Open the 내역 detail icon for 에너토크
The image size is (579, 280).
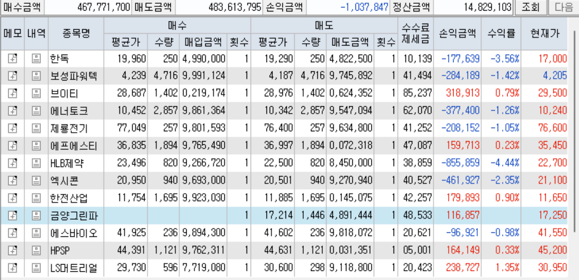coord(36,110)
